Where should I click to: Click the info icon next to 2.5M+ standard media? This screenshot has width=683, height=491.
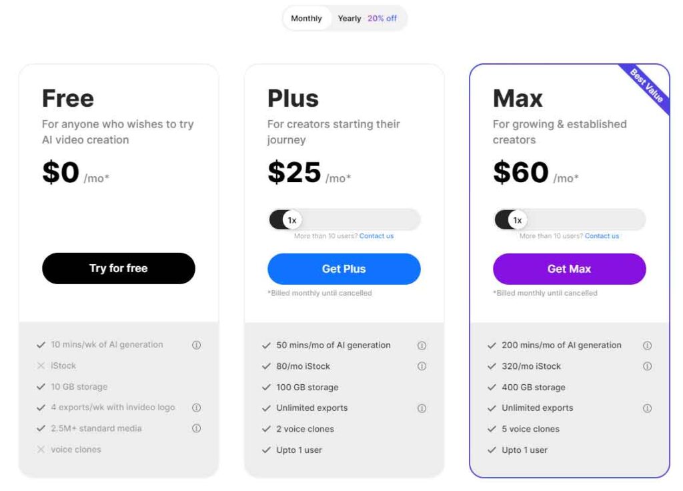pyautogui.click(x=197, y=428)
